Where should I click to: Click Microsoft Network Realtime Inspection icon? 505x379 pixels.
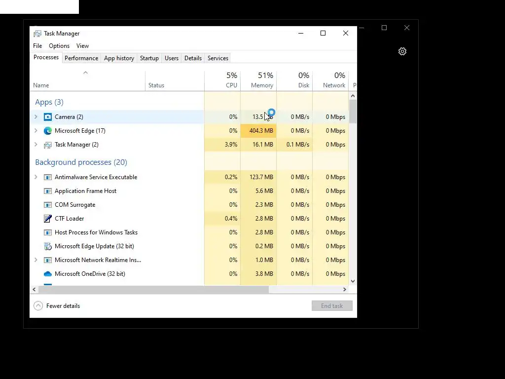click(x=48, y=260)
